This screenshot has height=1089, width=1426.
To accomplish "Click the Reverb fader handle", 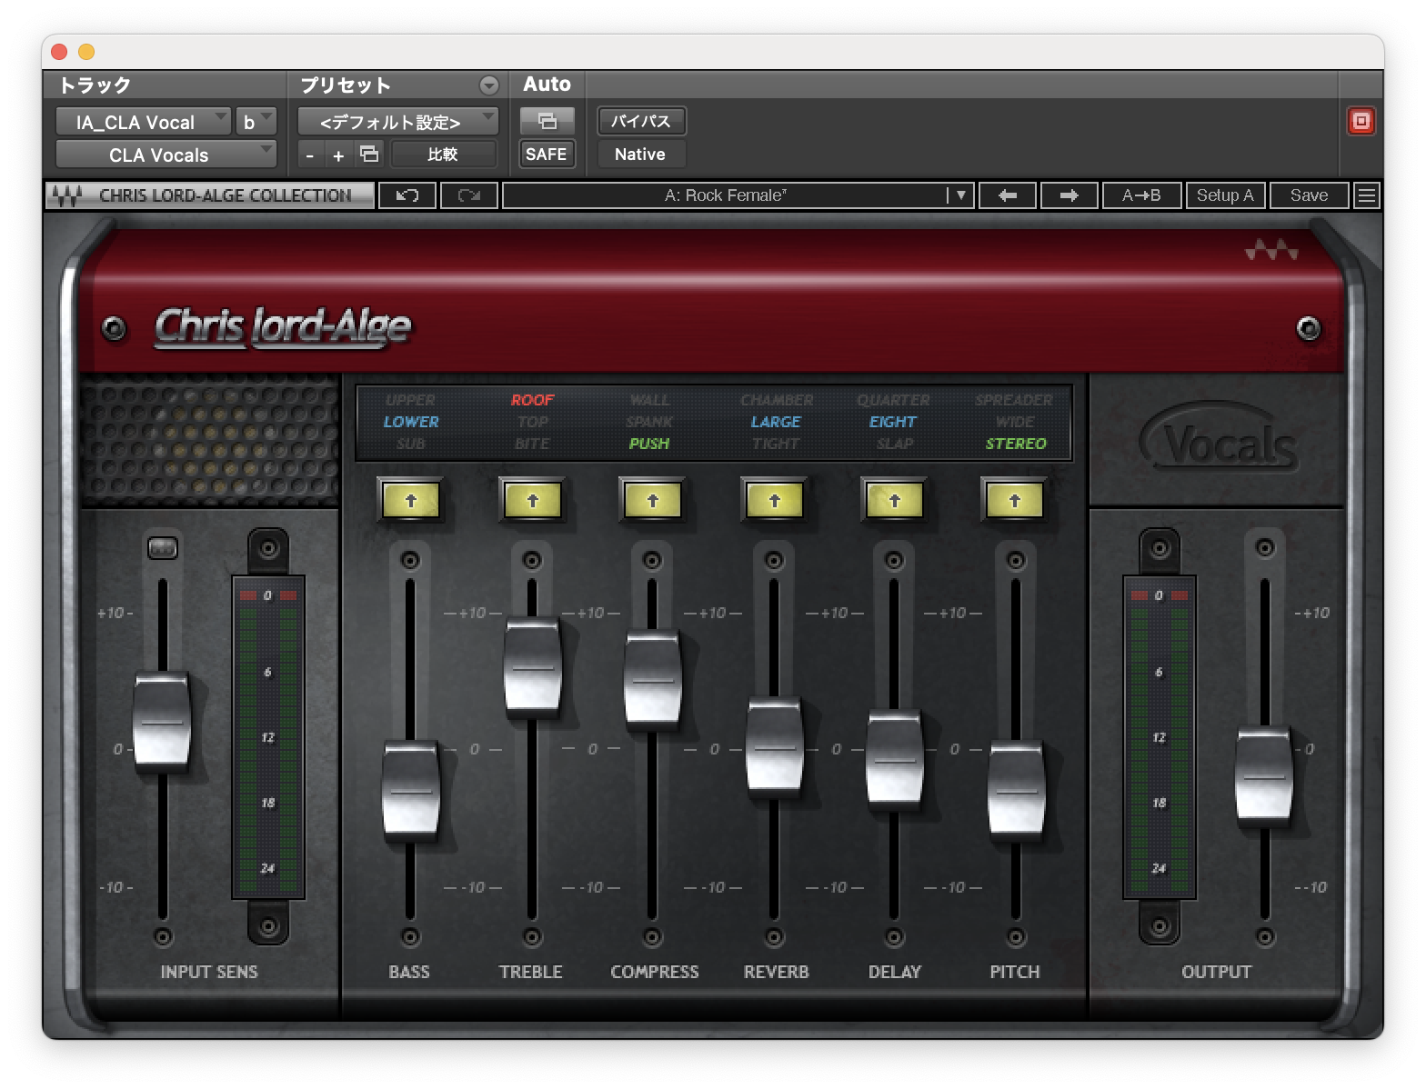I will [x=774, y=747].
